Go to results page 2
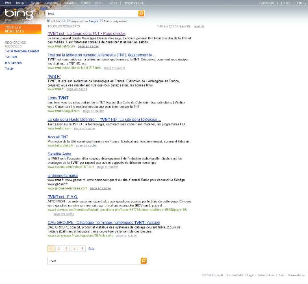 59,249
